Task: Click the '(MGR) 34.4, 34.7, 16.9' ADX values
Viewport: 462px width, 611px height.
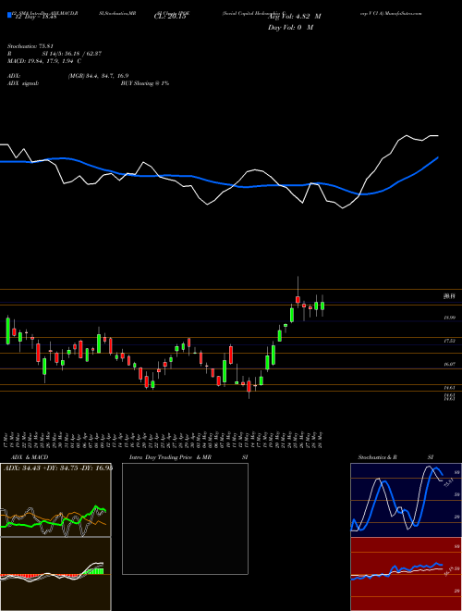Action: click(x=98, y=76)
